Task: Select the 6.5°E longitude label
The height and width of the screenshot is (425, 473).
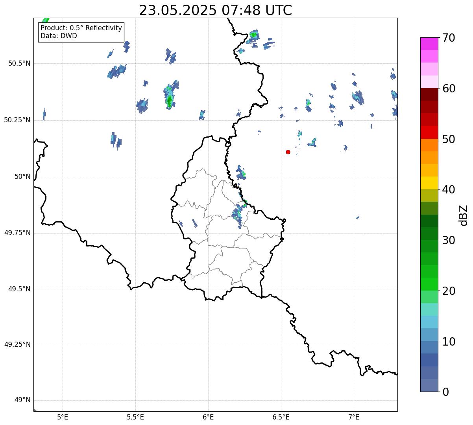Action: (x=281, y=417)
